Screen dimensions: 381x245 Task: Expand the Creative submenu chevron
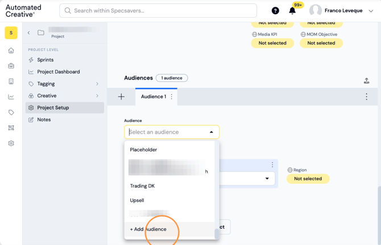click(x=97, y=95)
